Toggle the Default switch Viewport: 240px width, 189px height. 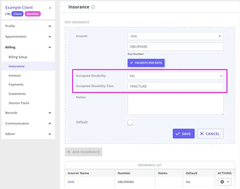pos(131,122)
